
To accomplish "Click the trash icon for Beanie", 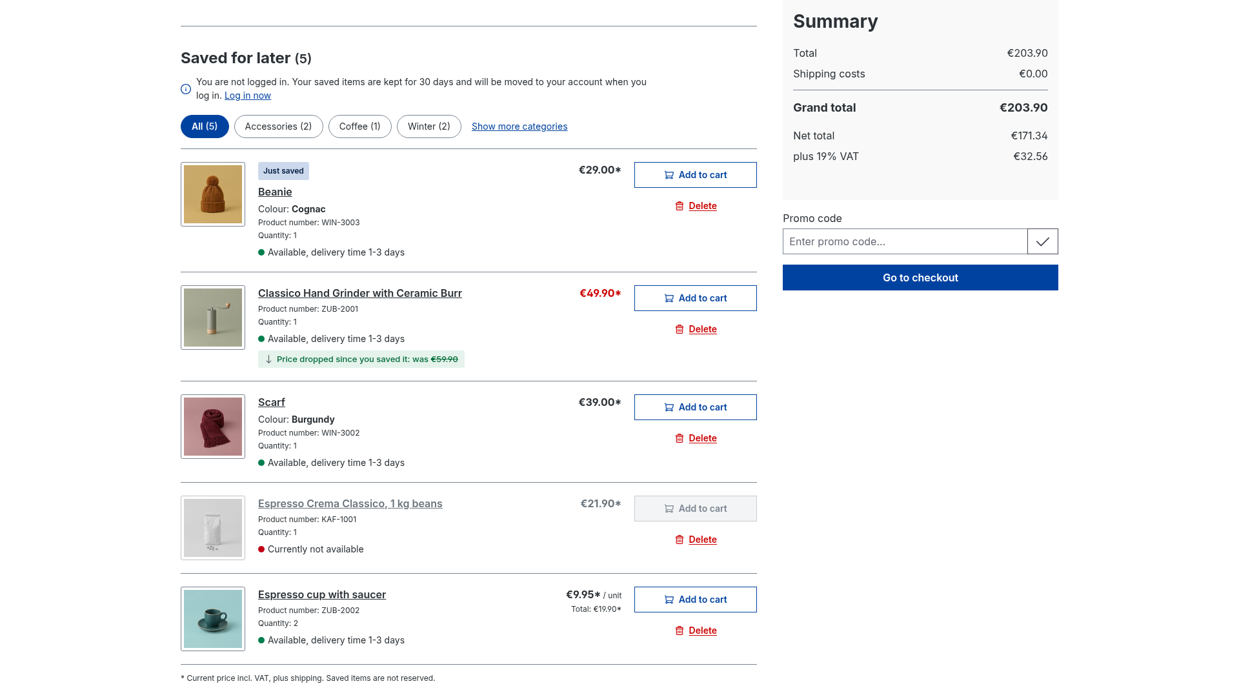I will 680,206.
